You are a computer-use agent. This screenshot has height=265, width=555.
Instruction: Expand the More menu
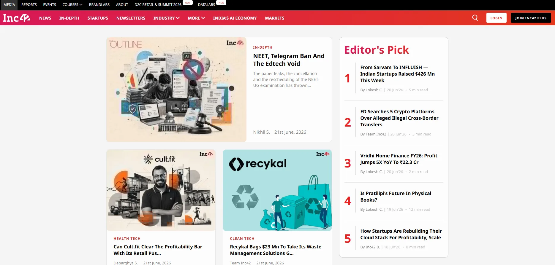tap(197, 18)
